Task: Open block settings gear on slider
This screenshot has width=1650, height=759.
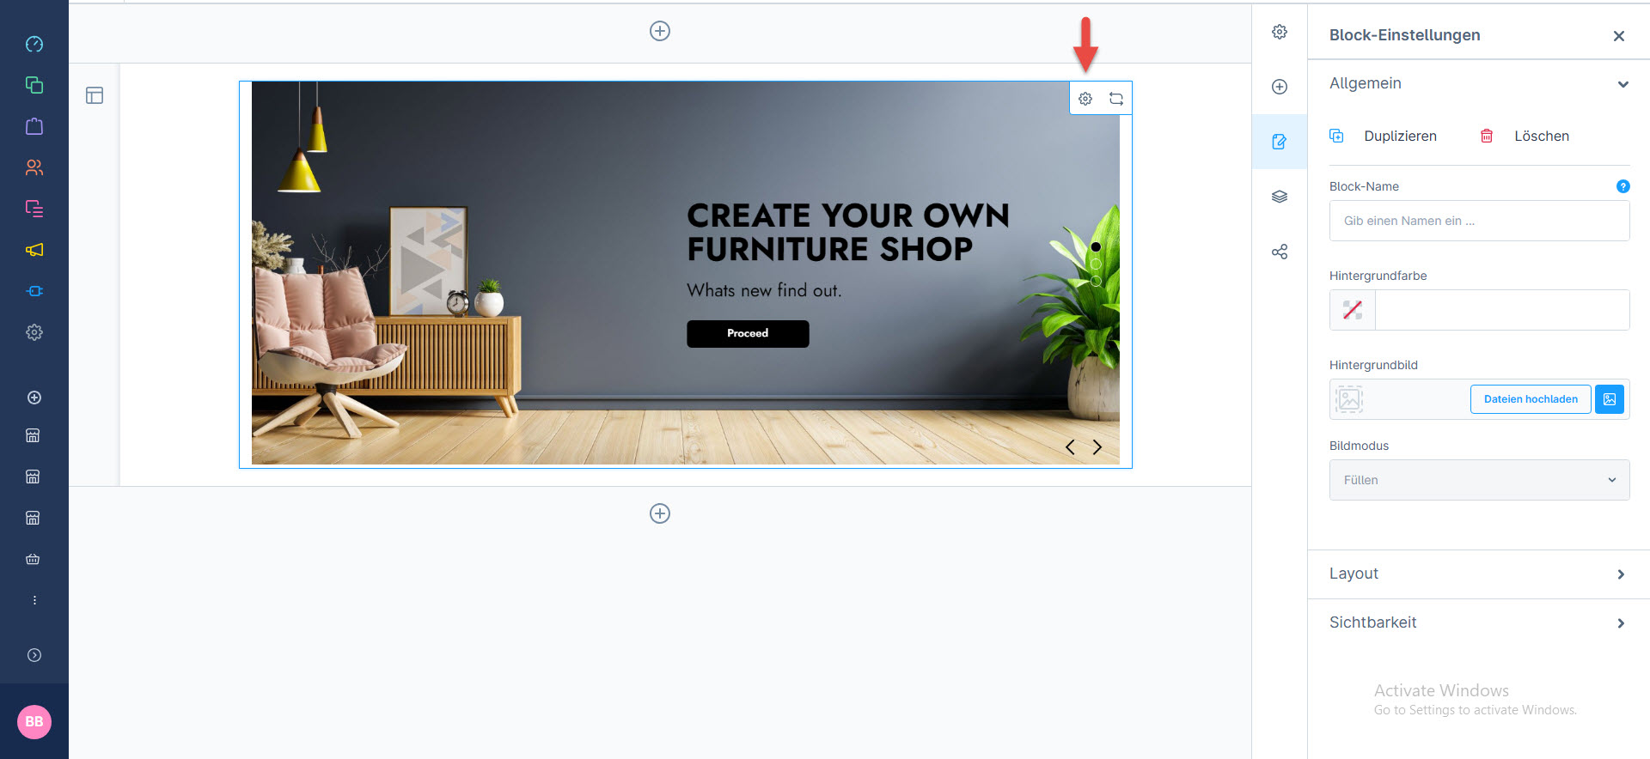Action: point(1085,99)
